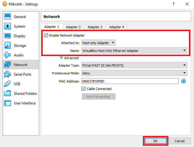The height and width of the screenshot is (147, 194).
Task: Click the Advanced label text
Action: click(71, 58)
